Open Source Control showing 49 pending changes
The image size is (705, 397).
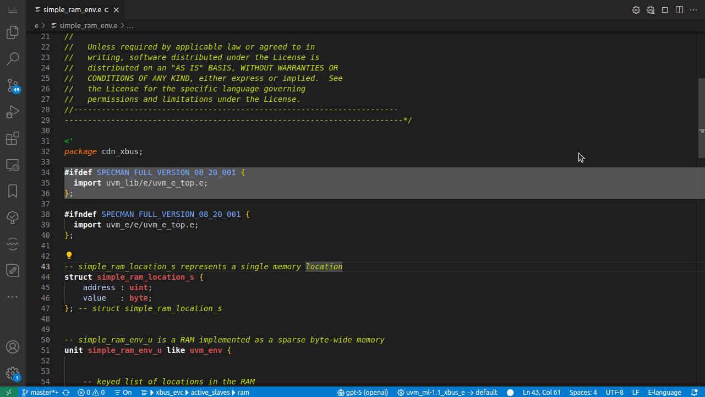[x=13, y=85]
